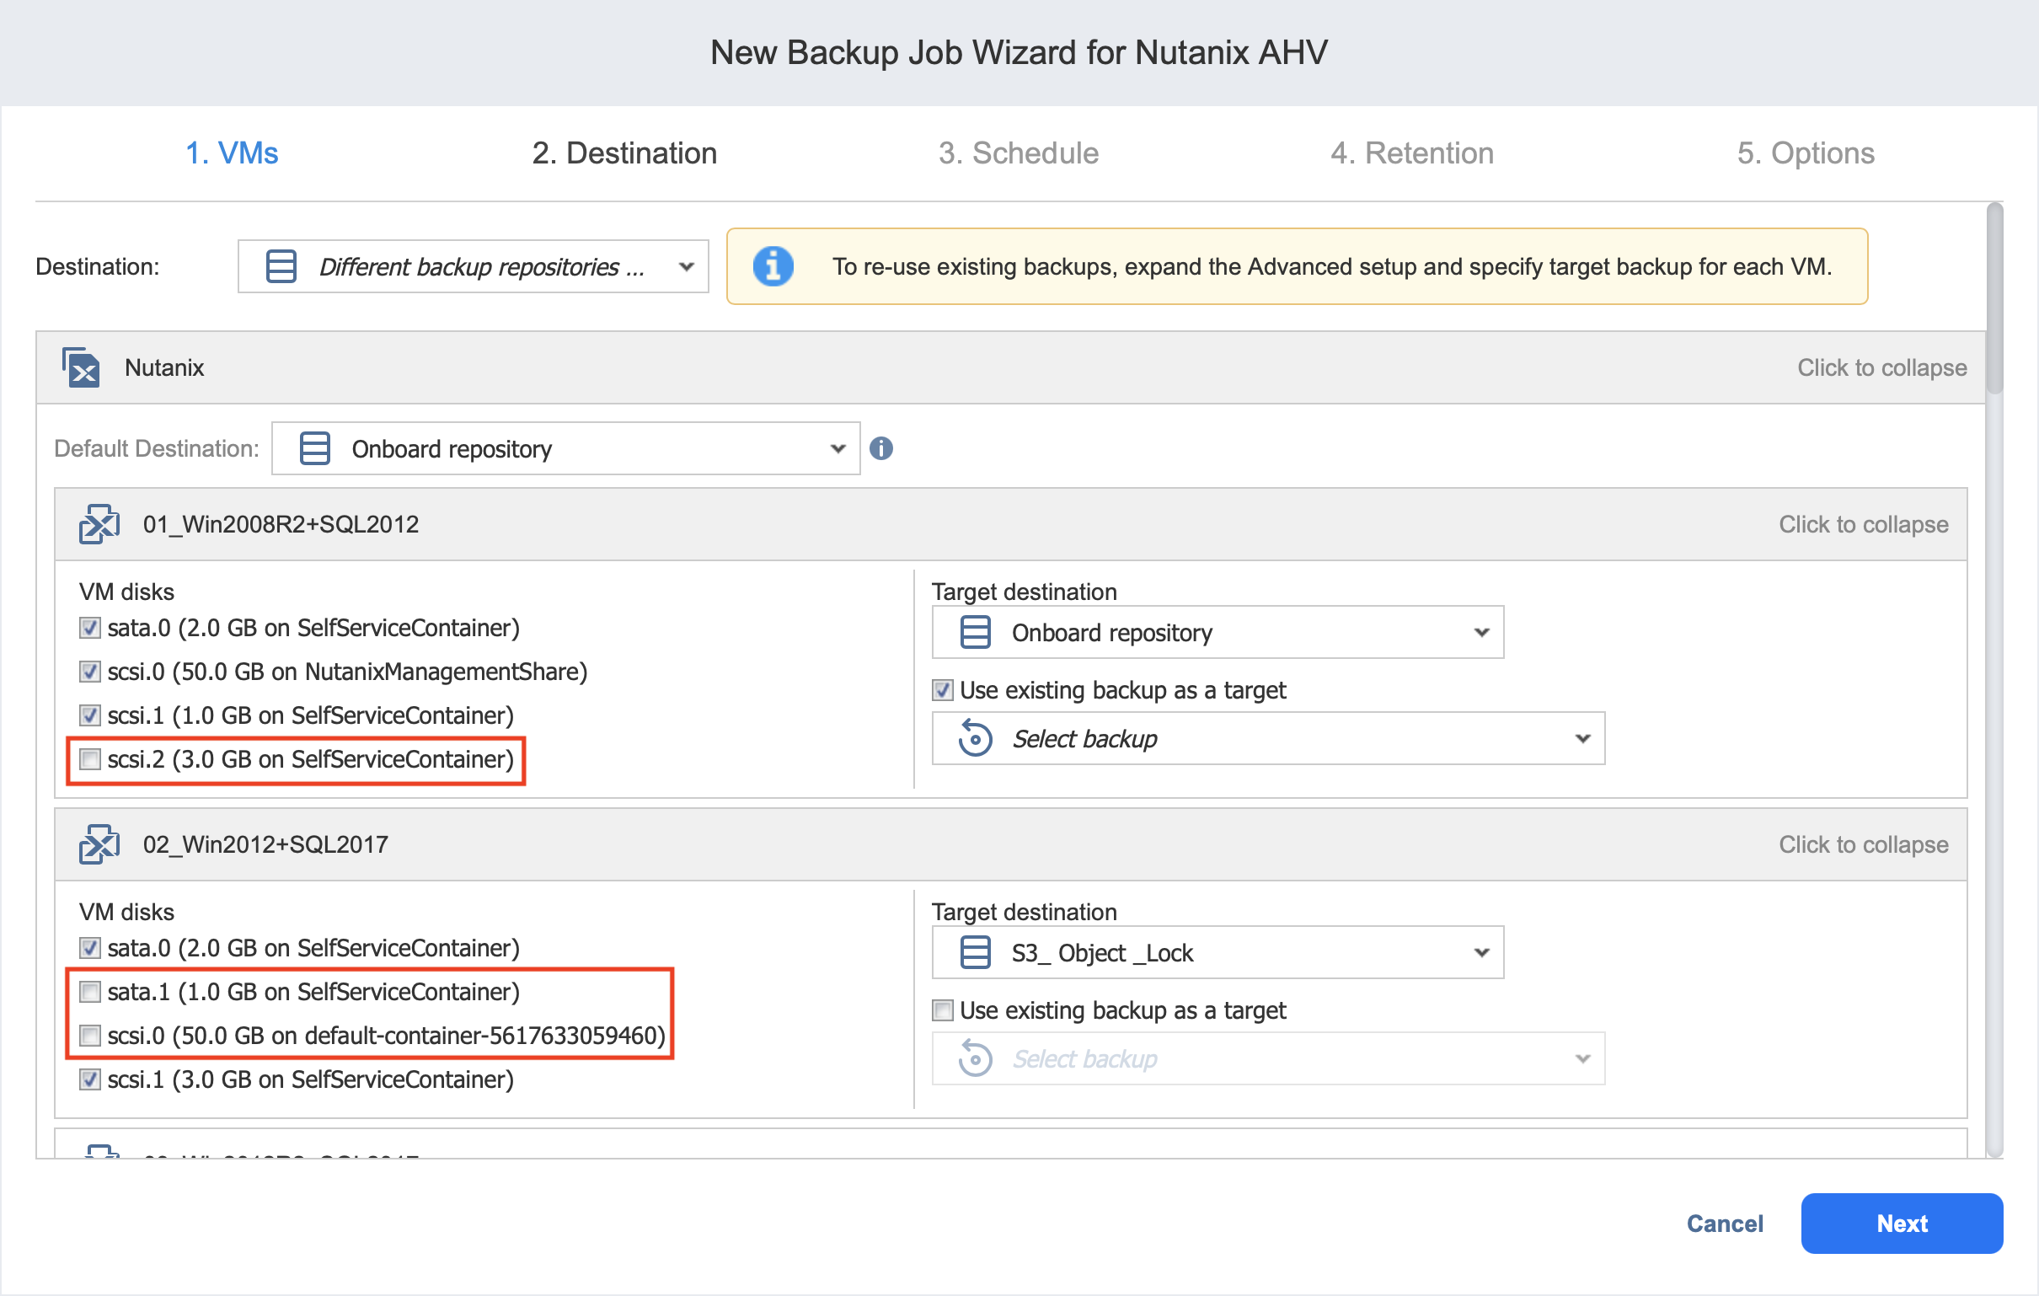This screenshot has width=2039, height=1296.
Task: Click the 02_Win2012+SQL2017 VM icon
Action: [x=99, y=844]
